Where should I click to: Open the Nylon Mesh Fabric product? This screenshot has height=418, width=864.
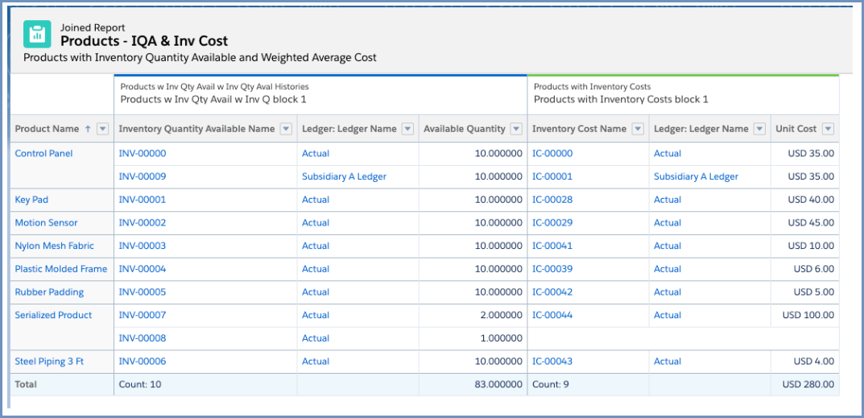pyautogui.click(x=54, y=246)
